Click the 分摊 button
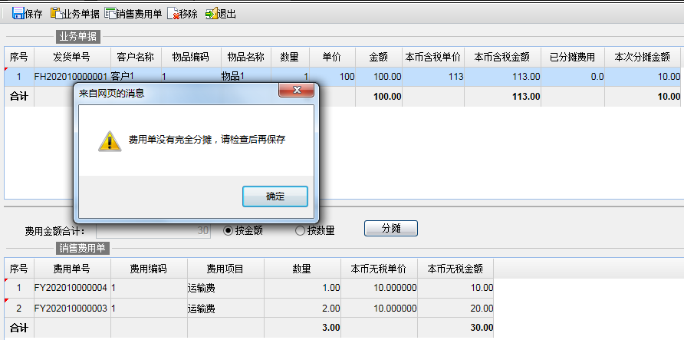684x340 pixels. 390,228
